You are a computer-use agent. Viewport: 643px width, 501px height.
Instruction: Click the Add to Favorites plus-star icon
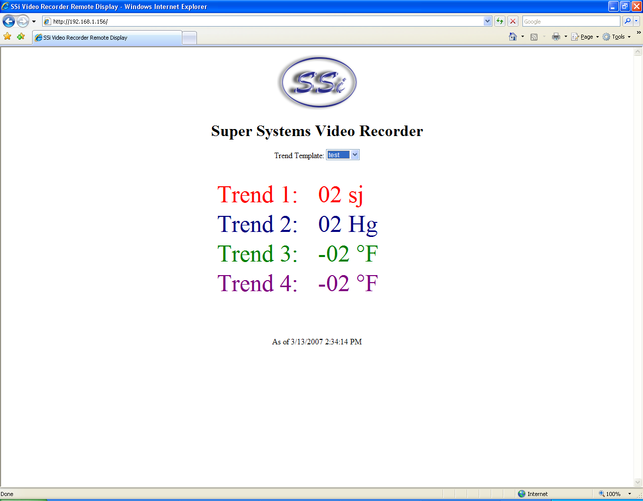pos(21,37)
